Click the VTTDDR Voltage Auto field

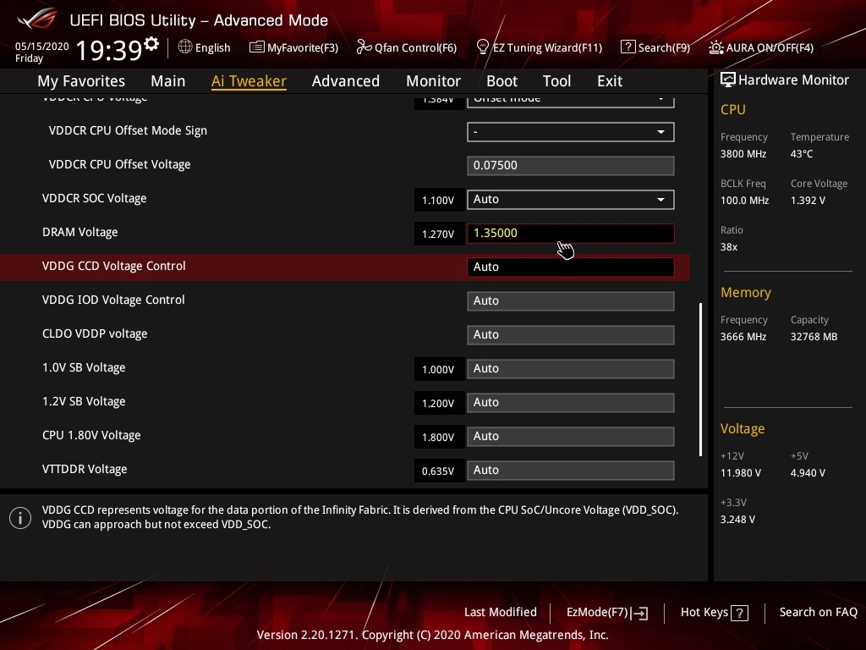pyautogui.click(x=571, y=471)
